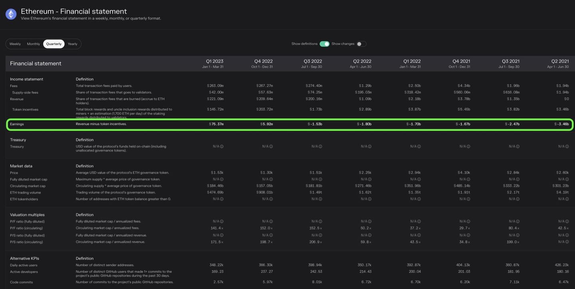Show info for P/S ratio (fully diluted) Q3 2022

(x=320, y=235)
